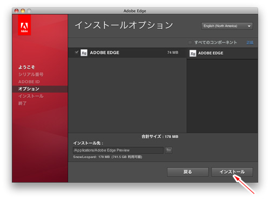Close the Adobe Edge installer window
This screenshot has height=199, width=270.
(x=17, y=11)
